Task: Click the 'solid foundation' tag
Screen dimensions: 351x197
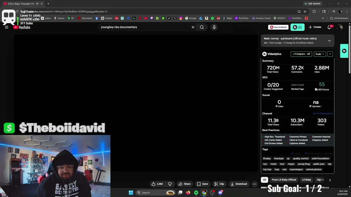Action: pyautogui.click(x=320, y=158)
